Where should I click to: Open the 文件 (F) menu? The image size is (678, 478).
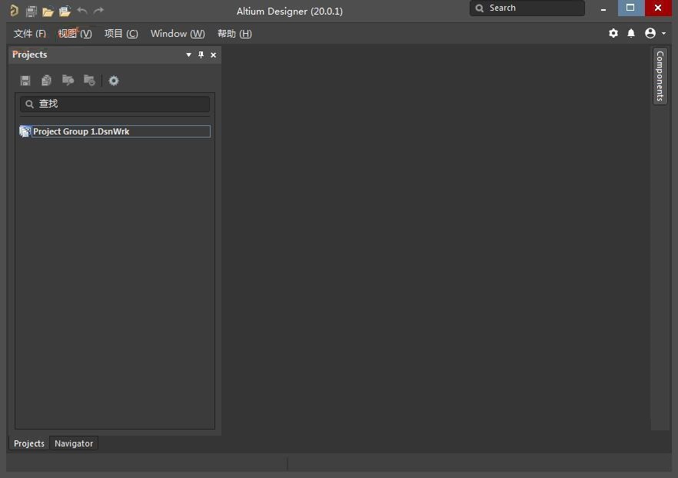click(x=30, y=34)
